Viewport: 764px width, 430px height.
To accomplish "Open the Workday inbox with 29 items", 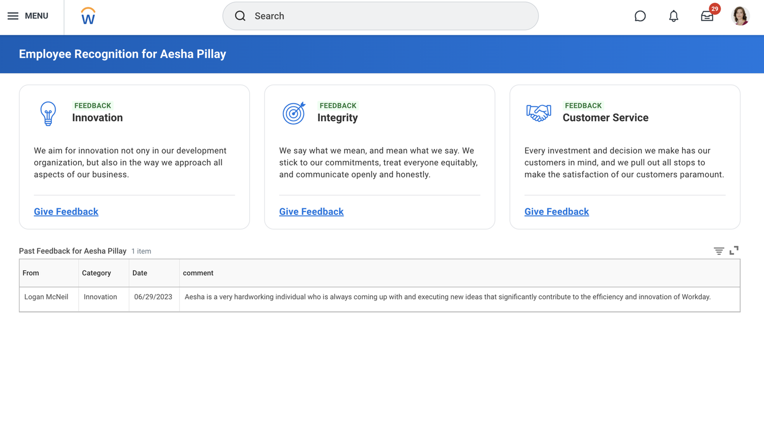I will point(707,16).
